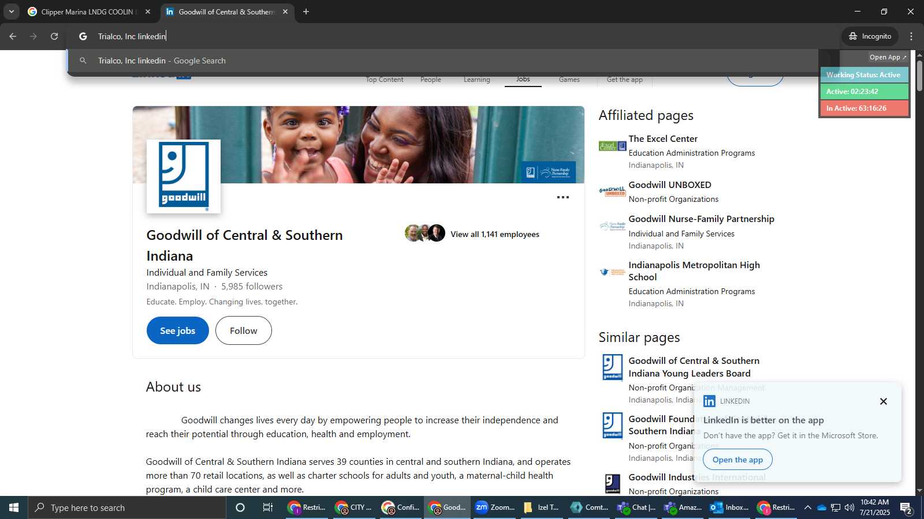
Task: Open the Comt... taskbar app
Action: point(588,507)
